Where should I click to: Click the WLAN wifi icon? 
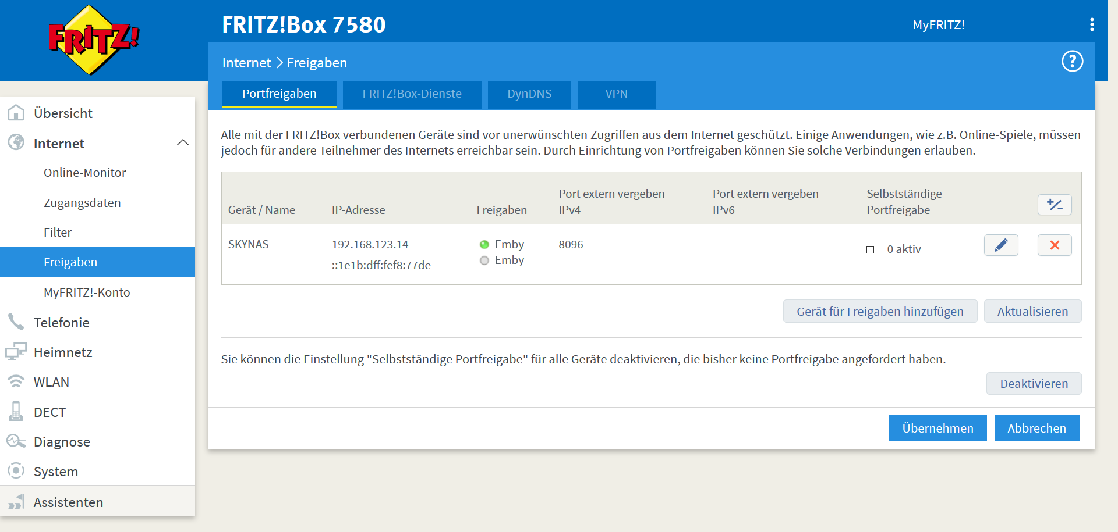coord(16,381)
